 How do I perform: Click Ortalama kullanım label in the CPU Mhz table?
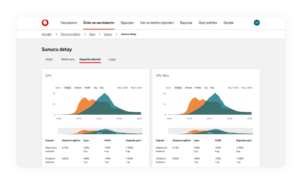click(161, 160)
